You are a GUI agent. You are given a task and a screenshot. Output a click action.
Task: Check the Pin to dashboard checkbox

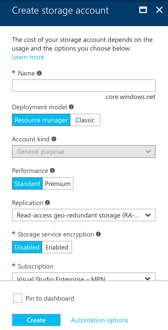[x=17, y=298]
